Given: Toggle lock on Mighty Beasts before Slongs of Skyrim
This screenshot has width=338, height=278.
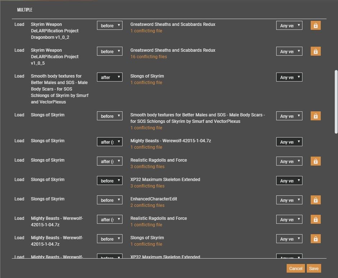Looking at the screenshot, I should 316,239.
